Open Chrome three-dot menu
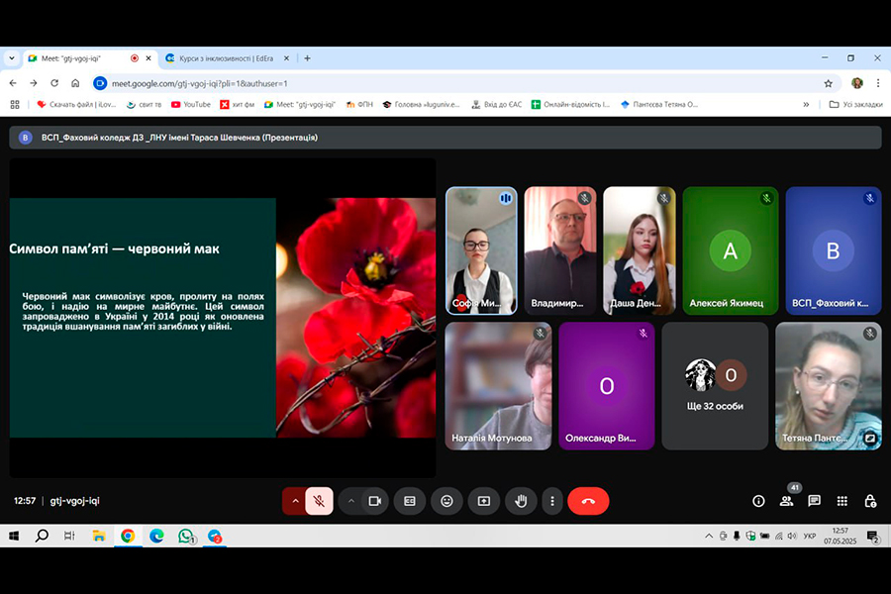Image resolution: width=891 pixels, height=594 pixels. [878, 83]
